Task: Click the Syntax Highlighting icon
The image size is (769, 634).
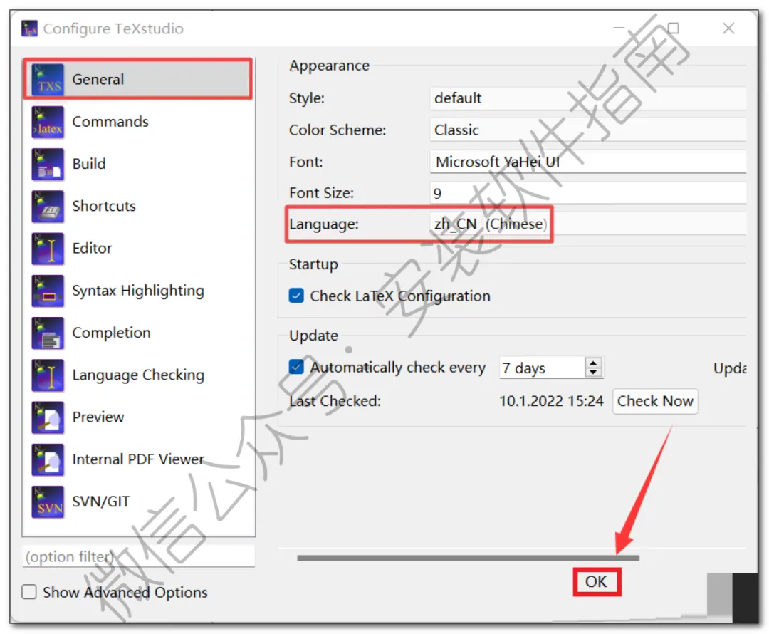Action: tap(48, 291)
